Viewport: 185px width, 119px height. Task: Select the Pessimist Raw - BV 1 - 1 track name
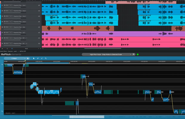point(21,38)
